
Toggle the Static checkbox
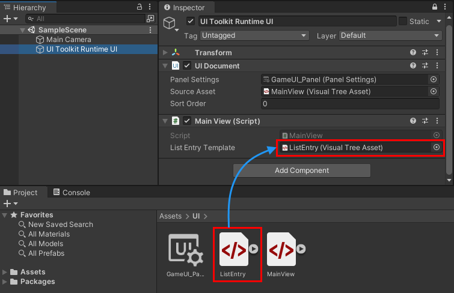coord(403,22)
